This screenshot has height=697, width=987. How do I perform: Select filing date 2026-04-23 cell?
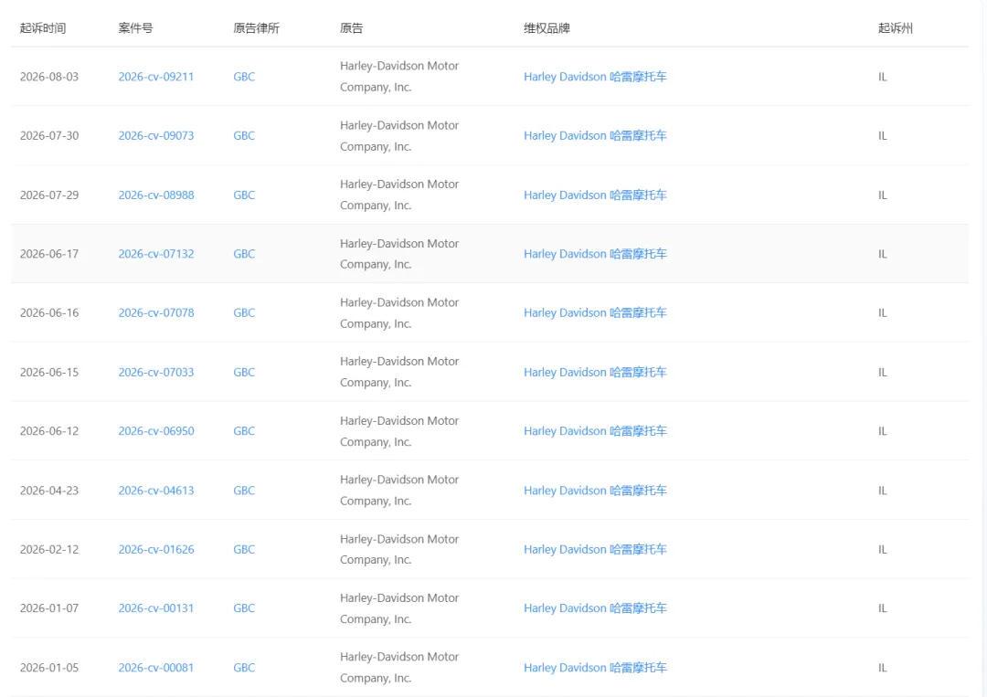tap(49, 491)
